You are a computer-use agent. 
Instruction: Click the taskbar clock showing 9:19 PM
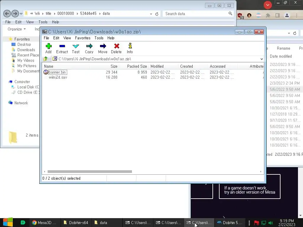(287, 223)
